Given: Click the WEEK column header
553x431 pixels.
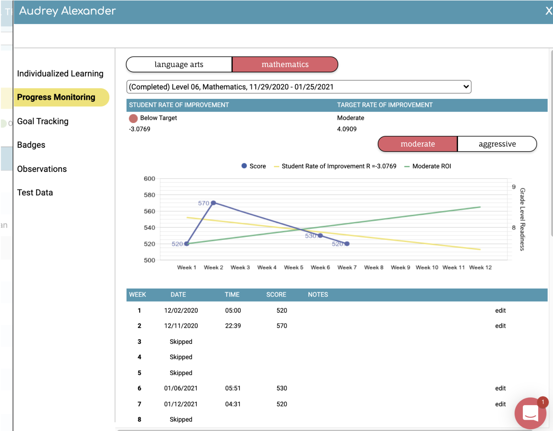Looking at the screenshot, I should pyautogui.click(x=138, y=295).
